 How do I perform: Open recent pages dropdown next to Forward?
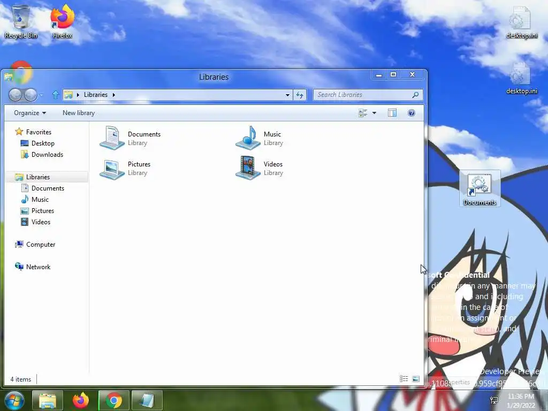coord(41,95)
